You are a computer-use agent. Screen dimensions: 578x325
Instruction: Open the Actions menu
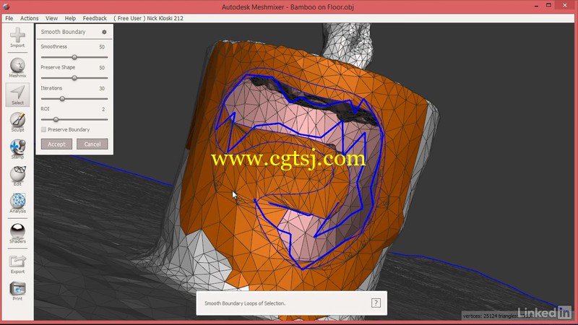coord(29,18)
